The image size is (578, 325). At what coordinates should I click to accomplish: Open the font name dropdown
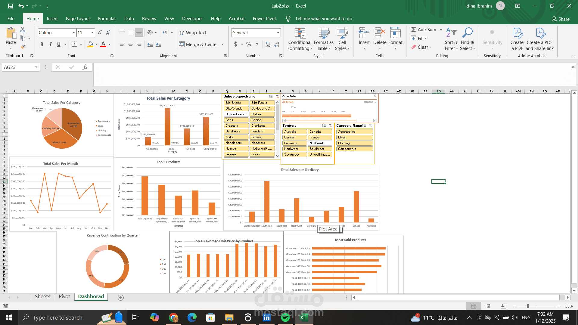pyautogui.click(x=73, y=32)
